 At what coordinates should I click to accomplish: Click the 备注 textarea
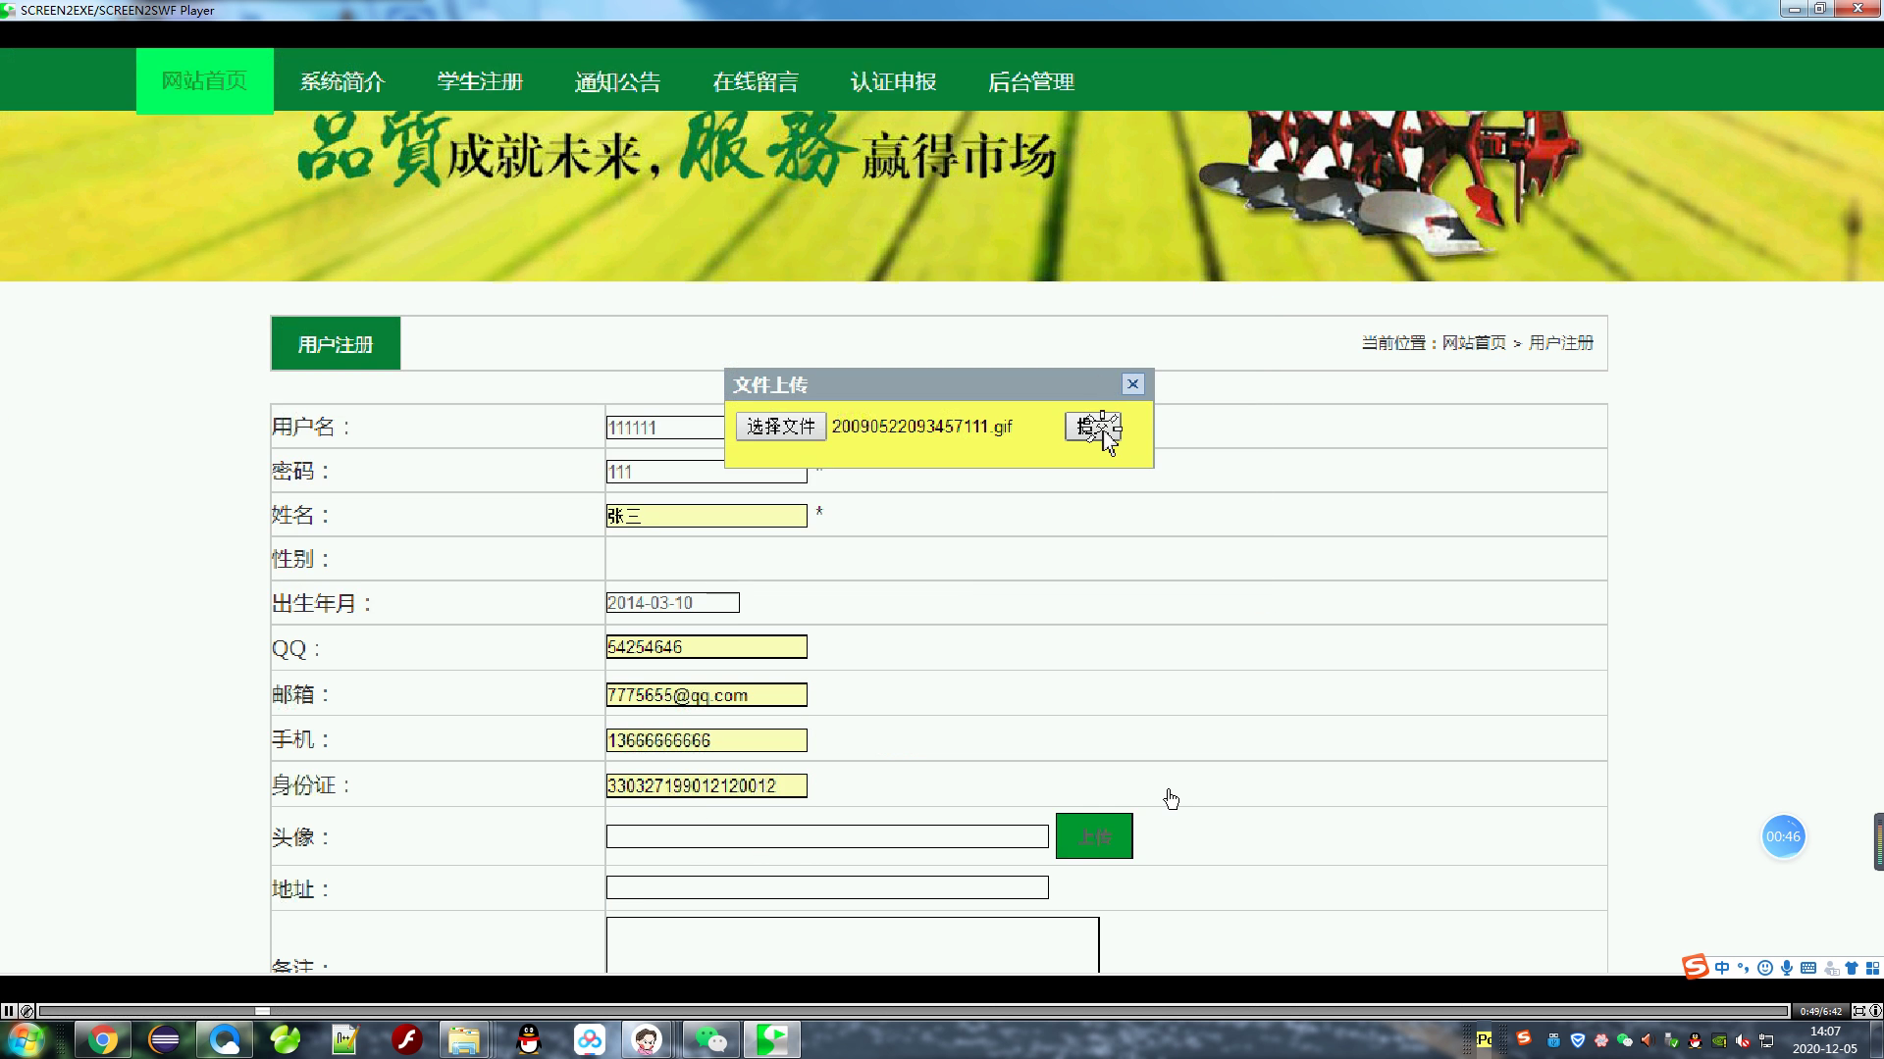pyautogui.click(x=853, y=945)
